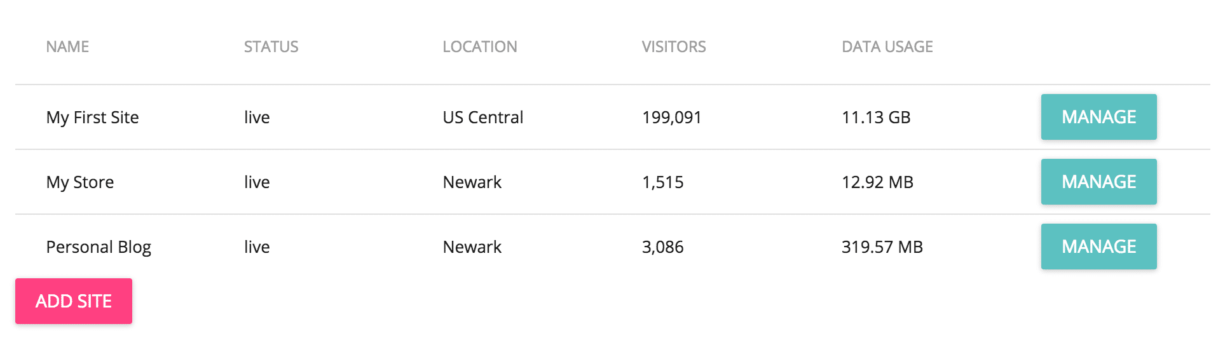This screenshot has width=1218, height=338.
Task: Select the 3,086 visitors count
Action: pyautogui.click(x=662, y=247)
